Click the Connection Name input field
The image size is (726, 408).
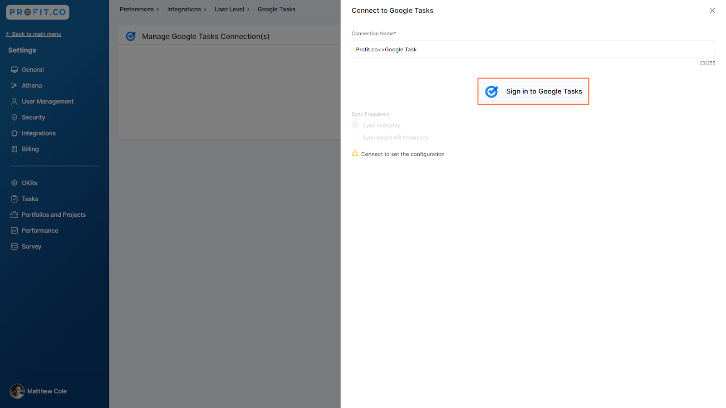(x=533, y=49)
